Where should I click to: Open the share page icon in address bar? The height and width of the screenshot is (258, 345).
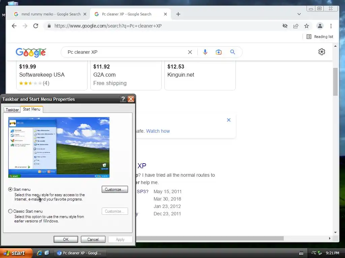click(x=296, y=26)
